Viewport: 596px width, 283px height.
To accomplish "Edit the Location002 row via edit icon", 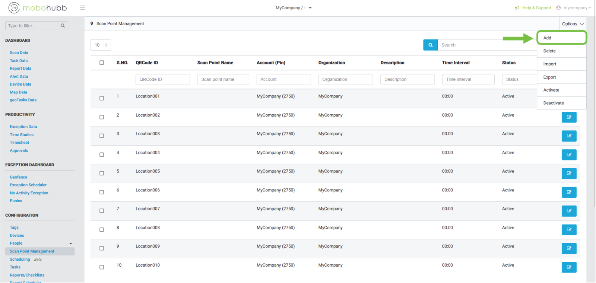I will (569, 117).
